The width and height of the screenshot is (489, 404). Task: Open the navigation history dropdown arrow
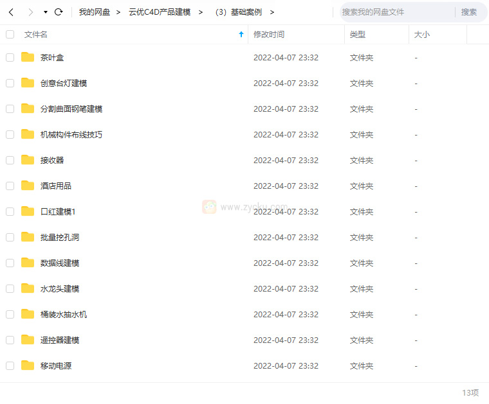click(x=45, y=12)
